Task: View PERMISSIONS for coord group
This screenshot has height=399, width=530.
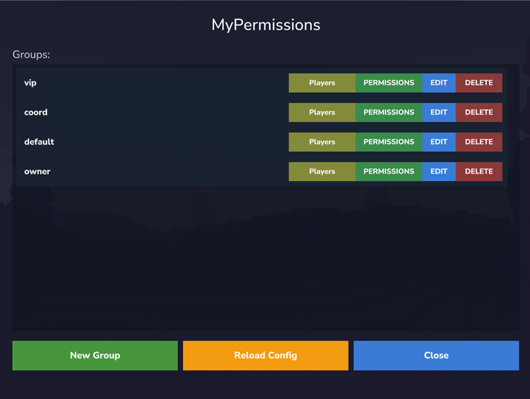Action: coord(389,113)
